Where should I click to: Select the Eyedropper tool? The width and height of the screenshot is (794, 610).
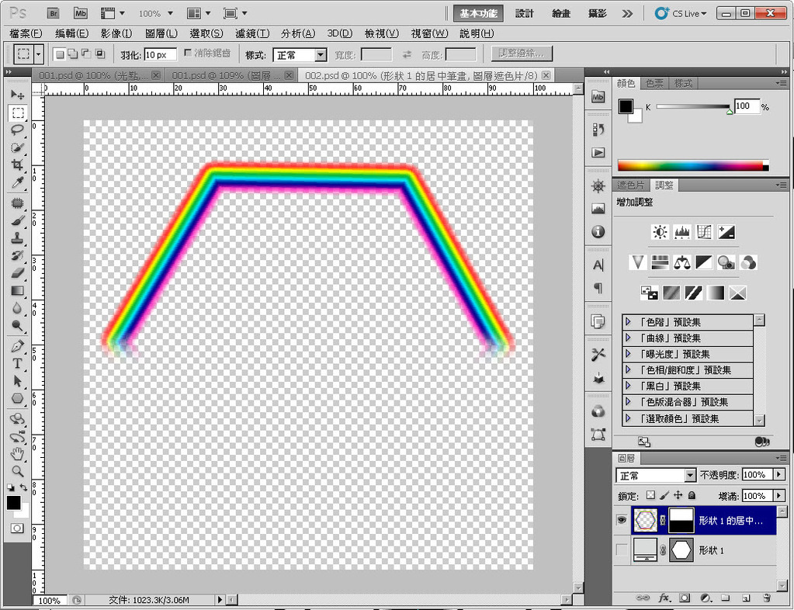(17, 182)
